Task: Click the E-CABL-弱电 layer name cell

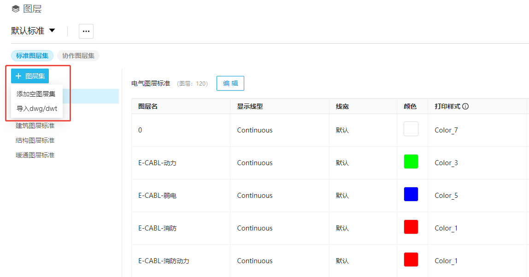Action: 157,196
